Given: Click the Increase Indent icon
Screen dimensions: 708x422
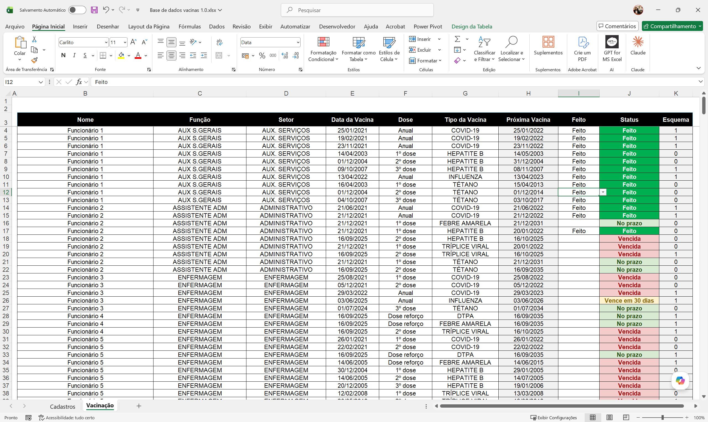Looking at the screenshot, I should [x=204, y=56].
